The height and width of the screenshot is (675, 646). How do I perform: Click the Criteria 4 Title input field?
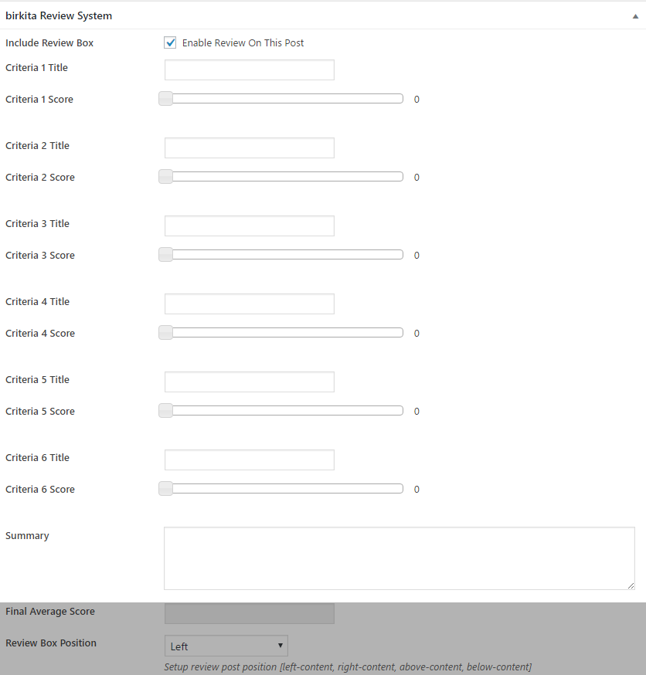249,304
